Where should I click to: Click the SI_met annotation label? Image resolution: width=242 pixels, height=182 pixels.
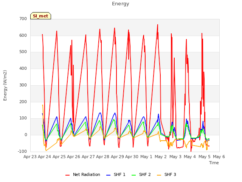click(40, 16)
